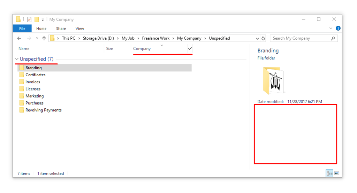
Task: Click the Branding folder icon
Action: pyautogui.click(x=22, y=68)
